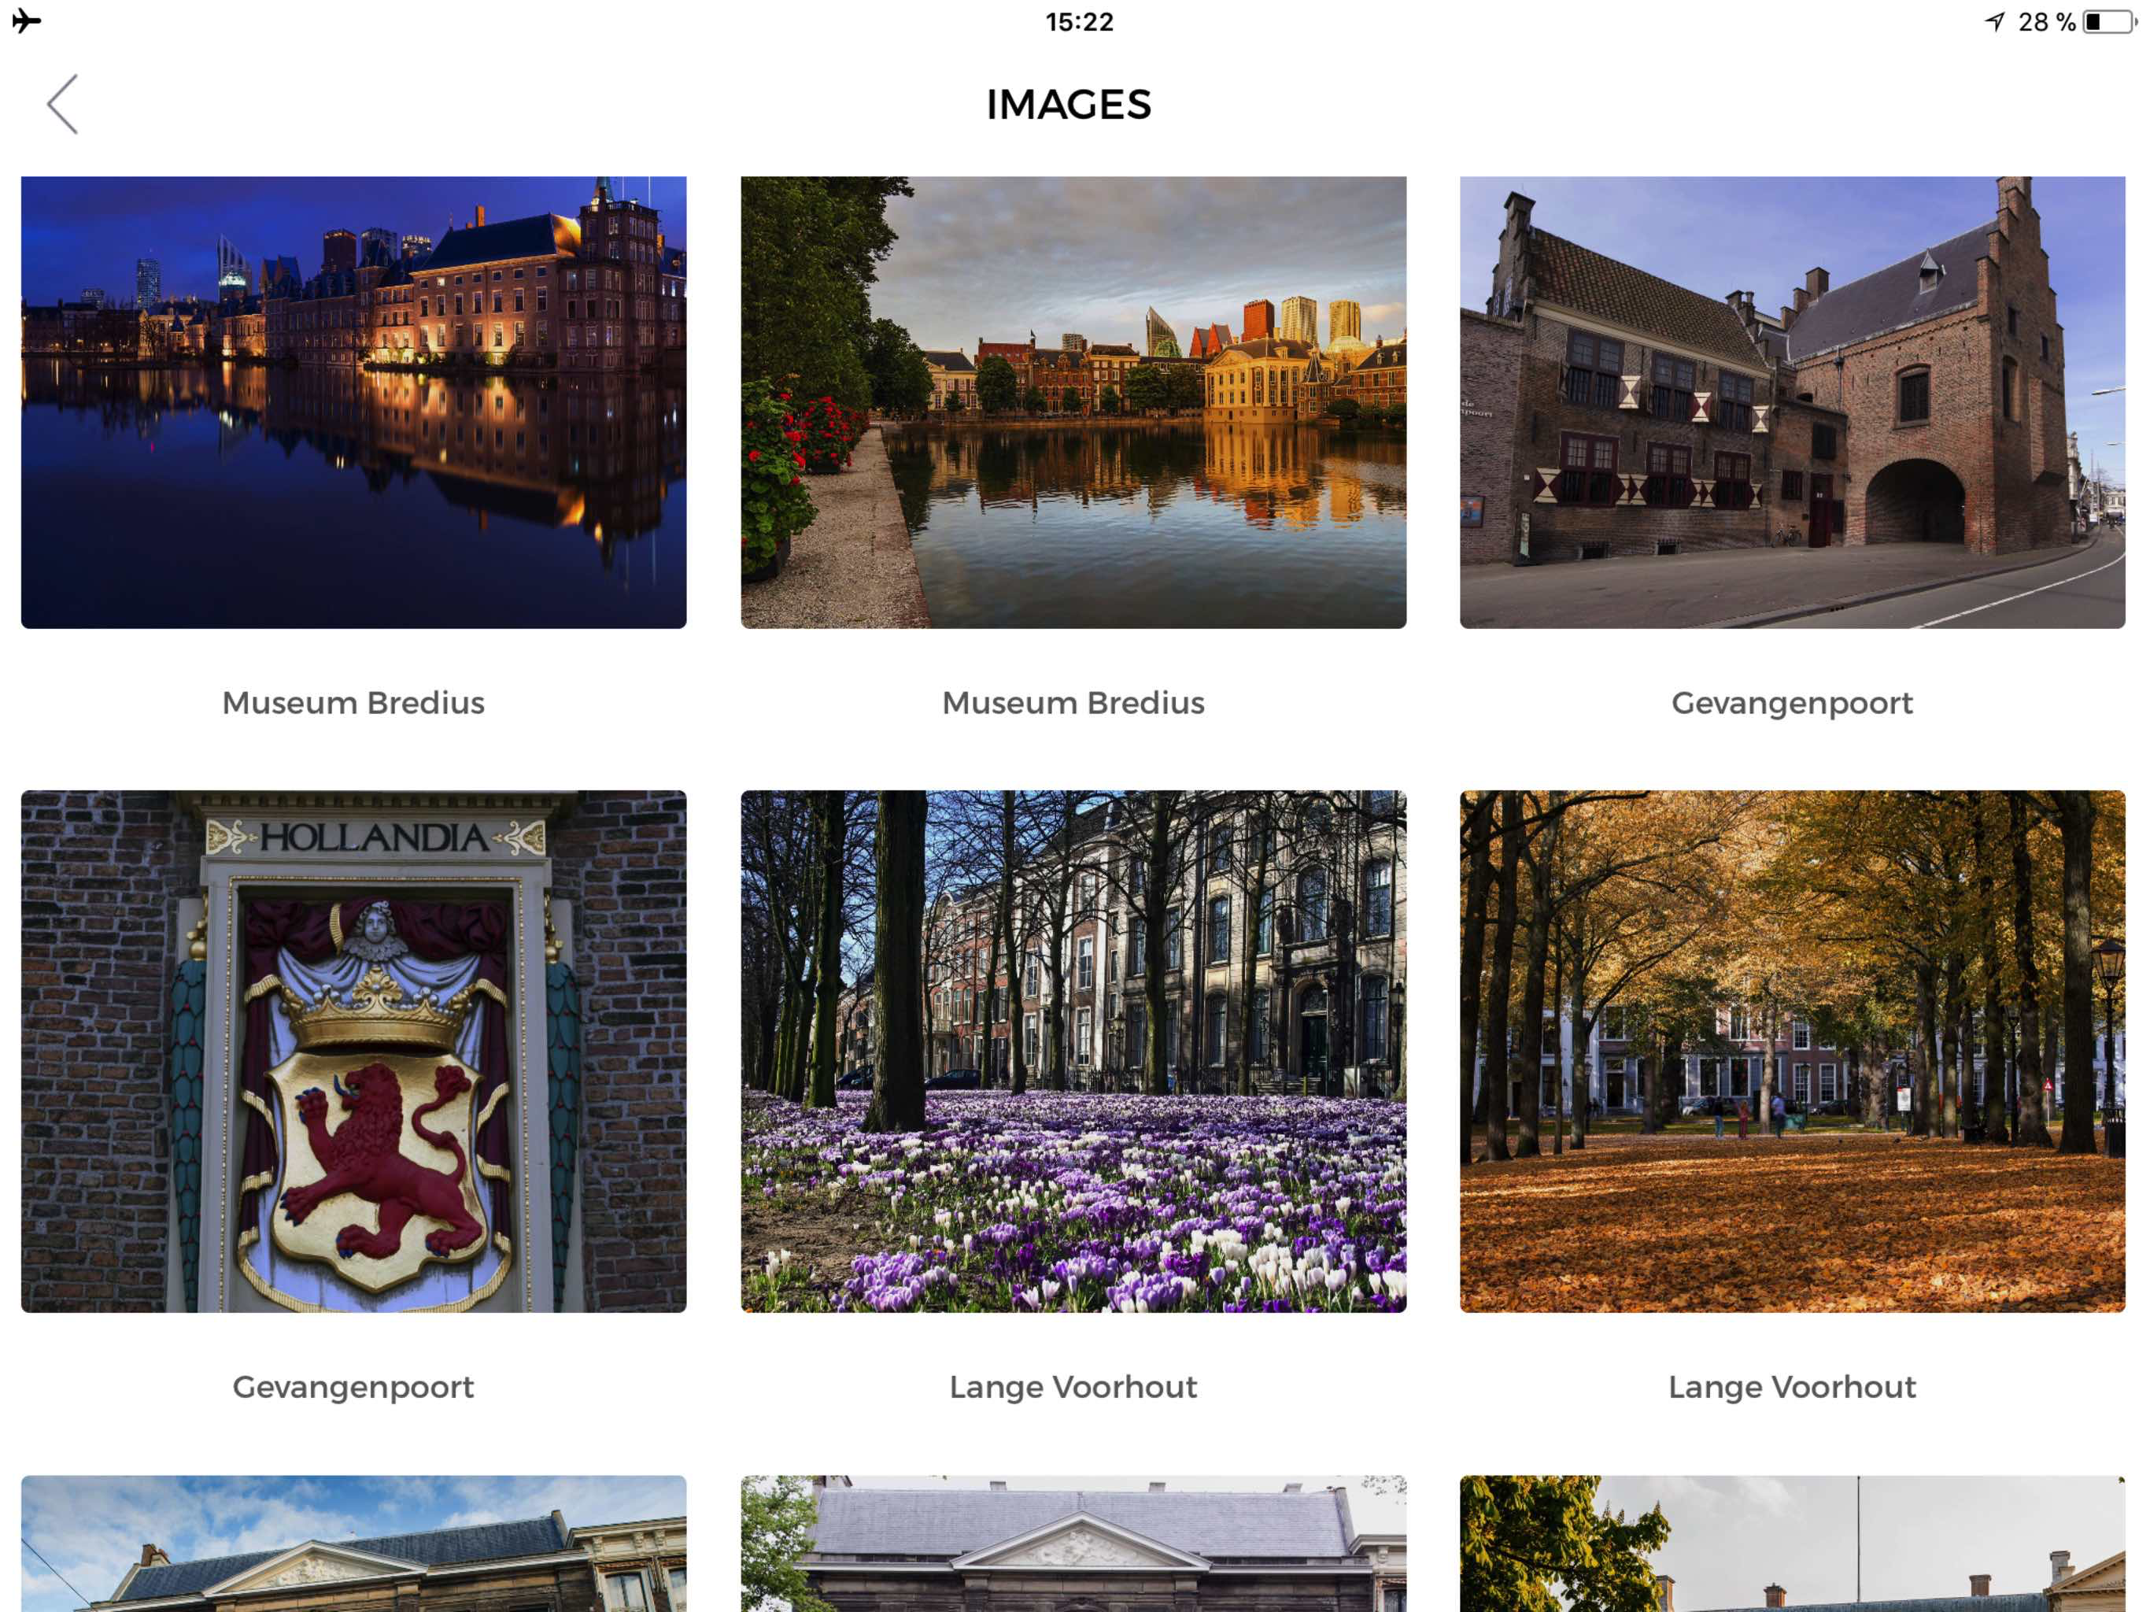Go back using the left chevron arrow
The height and width of the screenshot is (1612, 2150).
pyautogui.click(x=62, y=104)
